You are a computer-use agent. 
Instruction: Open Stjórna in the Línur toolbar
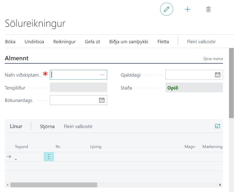coord(47,127)
